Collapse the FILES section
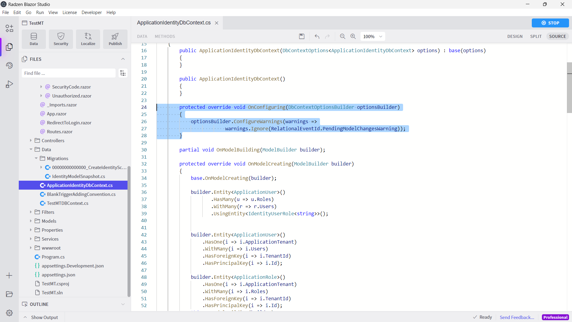This screenshot has height=322, width=572. 123,59
